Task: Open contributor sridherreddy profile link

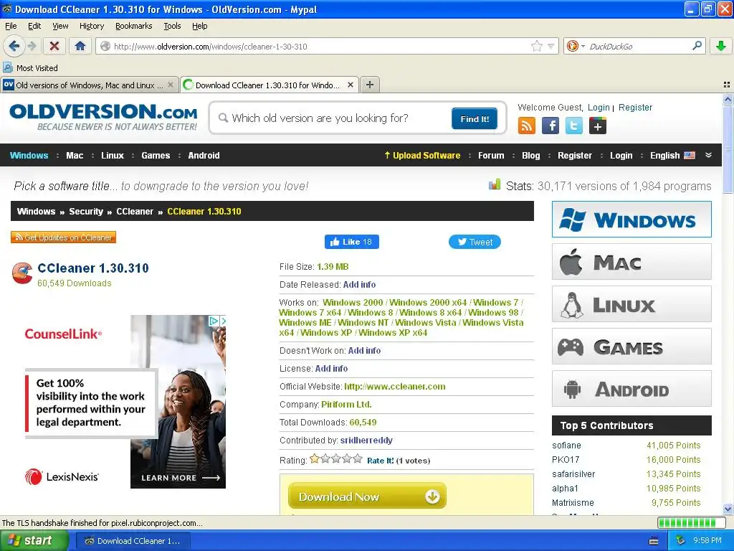Action: point(366,440)
